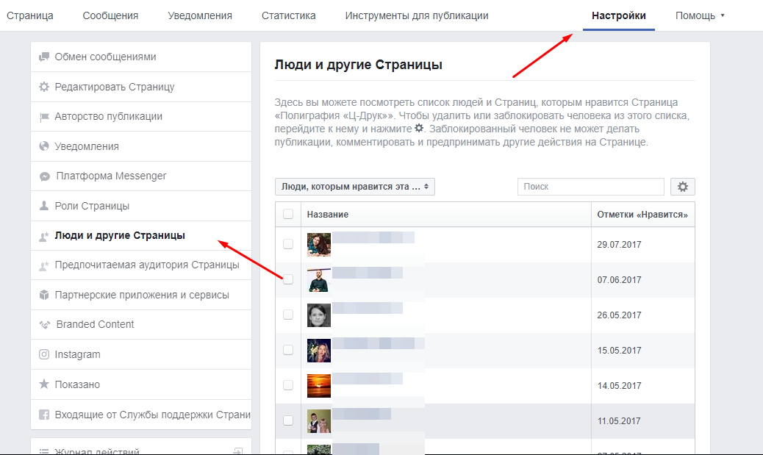The width and height of the screenshot is (763, 455).
Task: Toggle the select-all checkbox in table header
Action: tap(288, 214)
